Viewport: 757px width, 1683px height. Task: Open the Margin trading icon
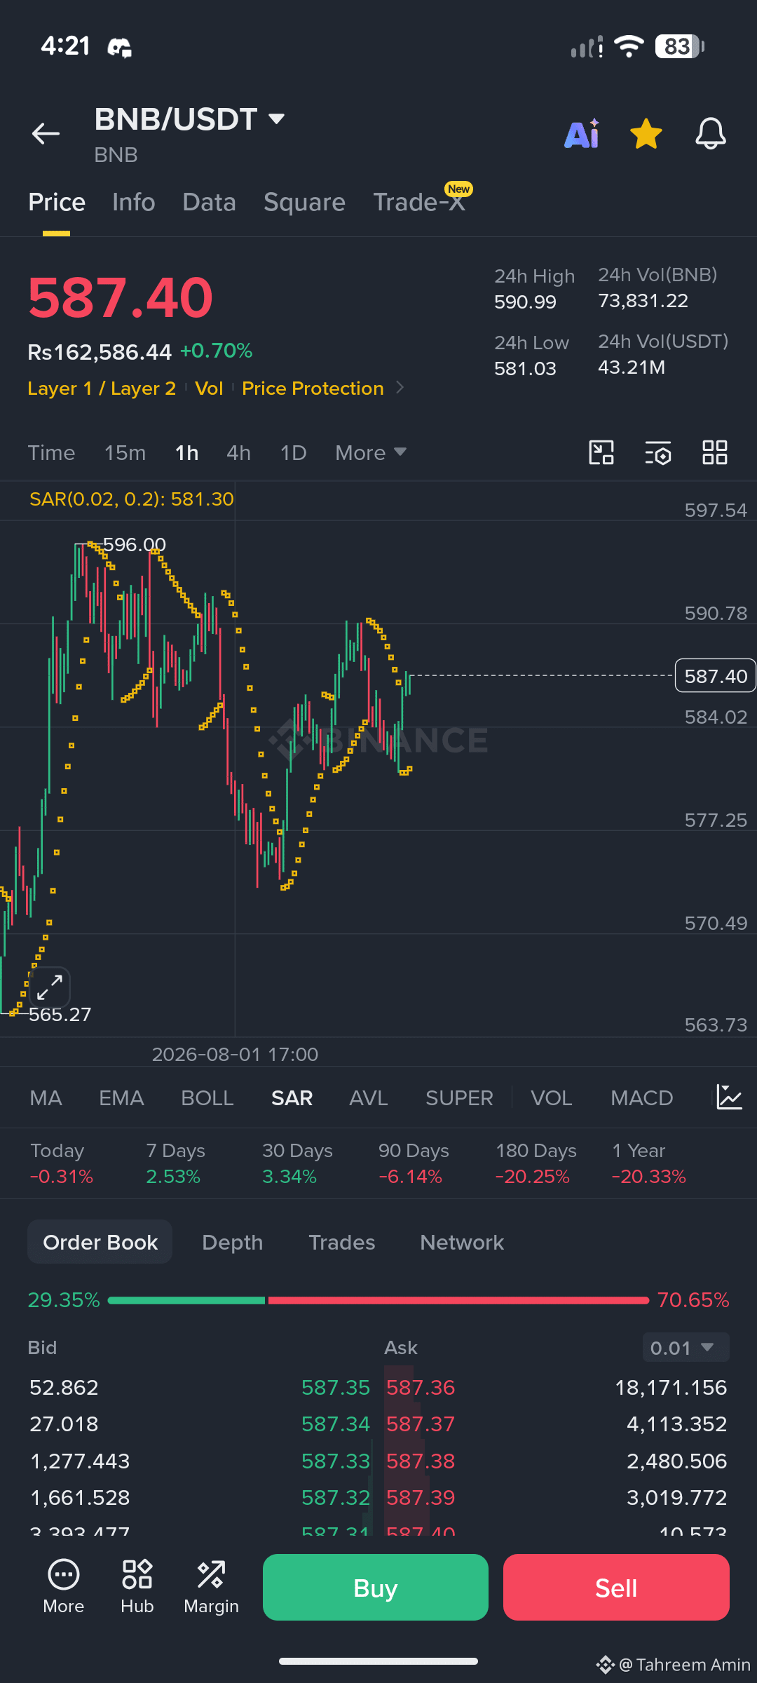pos(211,1587)
